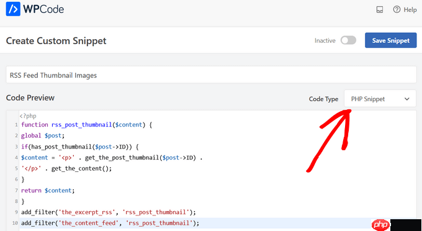The width and height of the screenshot is (422, 231).
Task: Click the Inactive status label
Action: point(325,40)
